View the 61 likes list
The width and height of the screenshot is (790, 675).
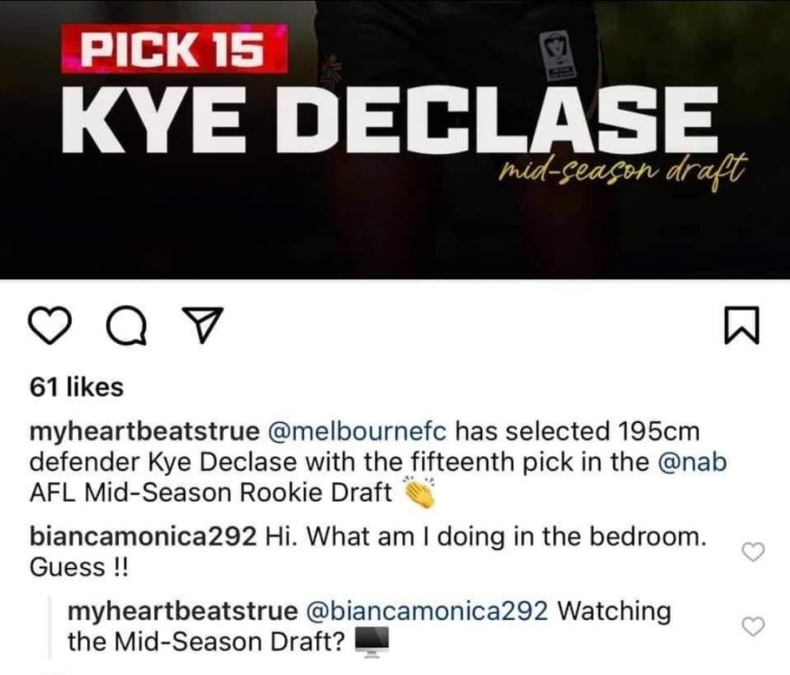(x=76, y=388)
